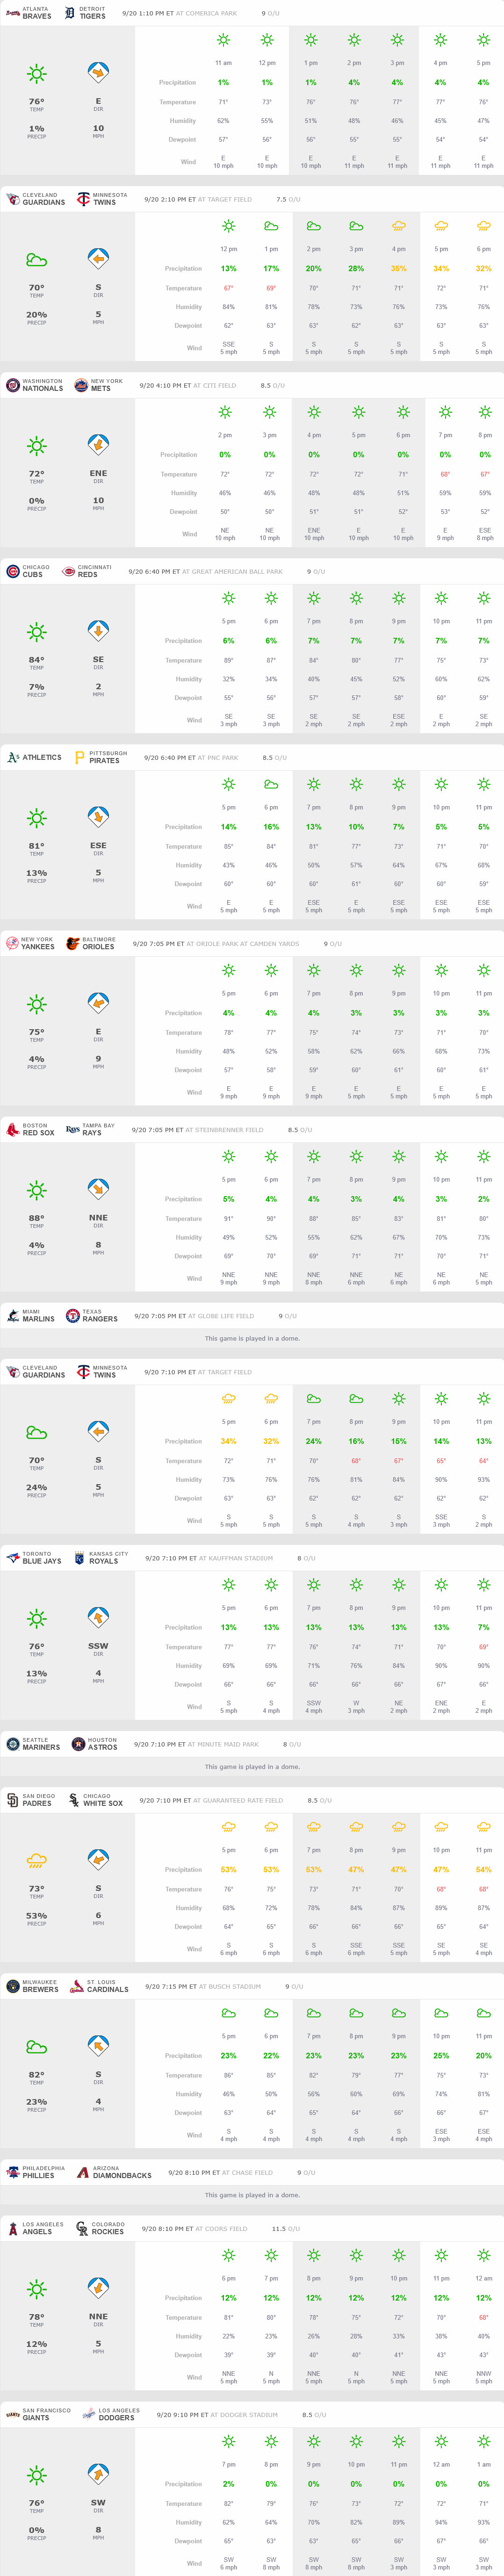The image size is (504, 2576).
Task: Click 'AT KAUFFMAN STADIUM' venue text
Action: click(x=235, y=1558)
